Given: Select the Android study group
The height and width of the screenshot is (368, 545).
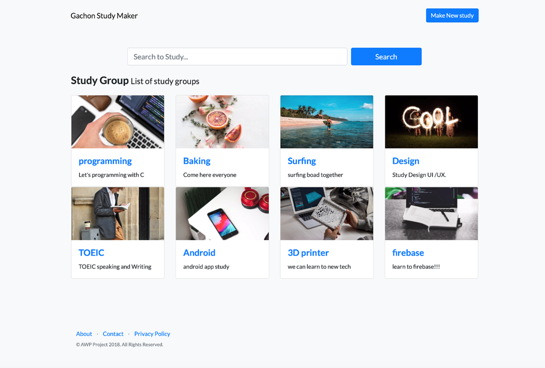Looking at the screenshot, I should coord(200,252).
